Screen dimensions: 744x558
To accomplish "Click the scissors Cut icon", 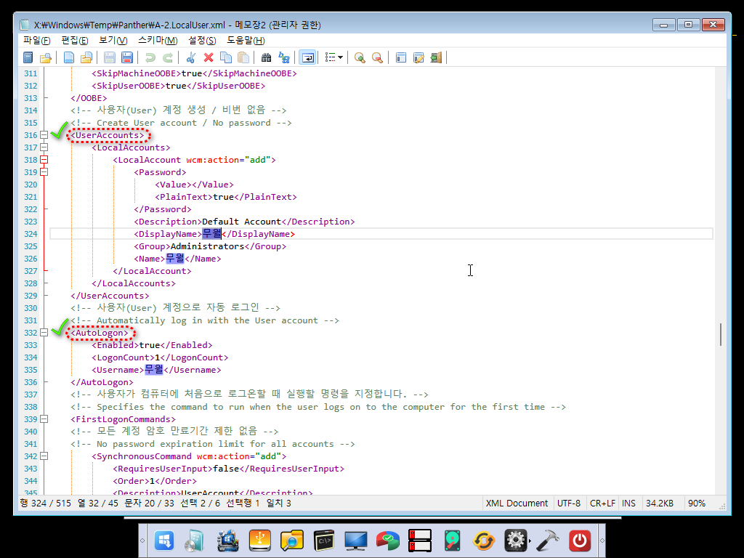I will (x=191, y=58).
